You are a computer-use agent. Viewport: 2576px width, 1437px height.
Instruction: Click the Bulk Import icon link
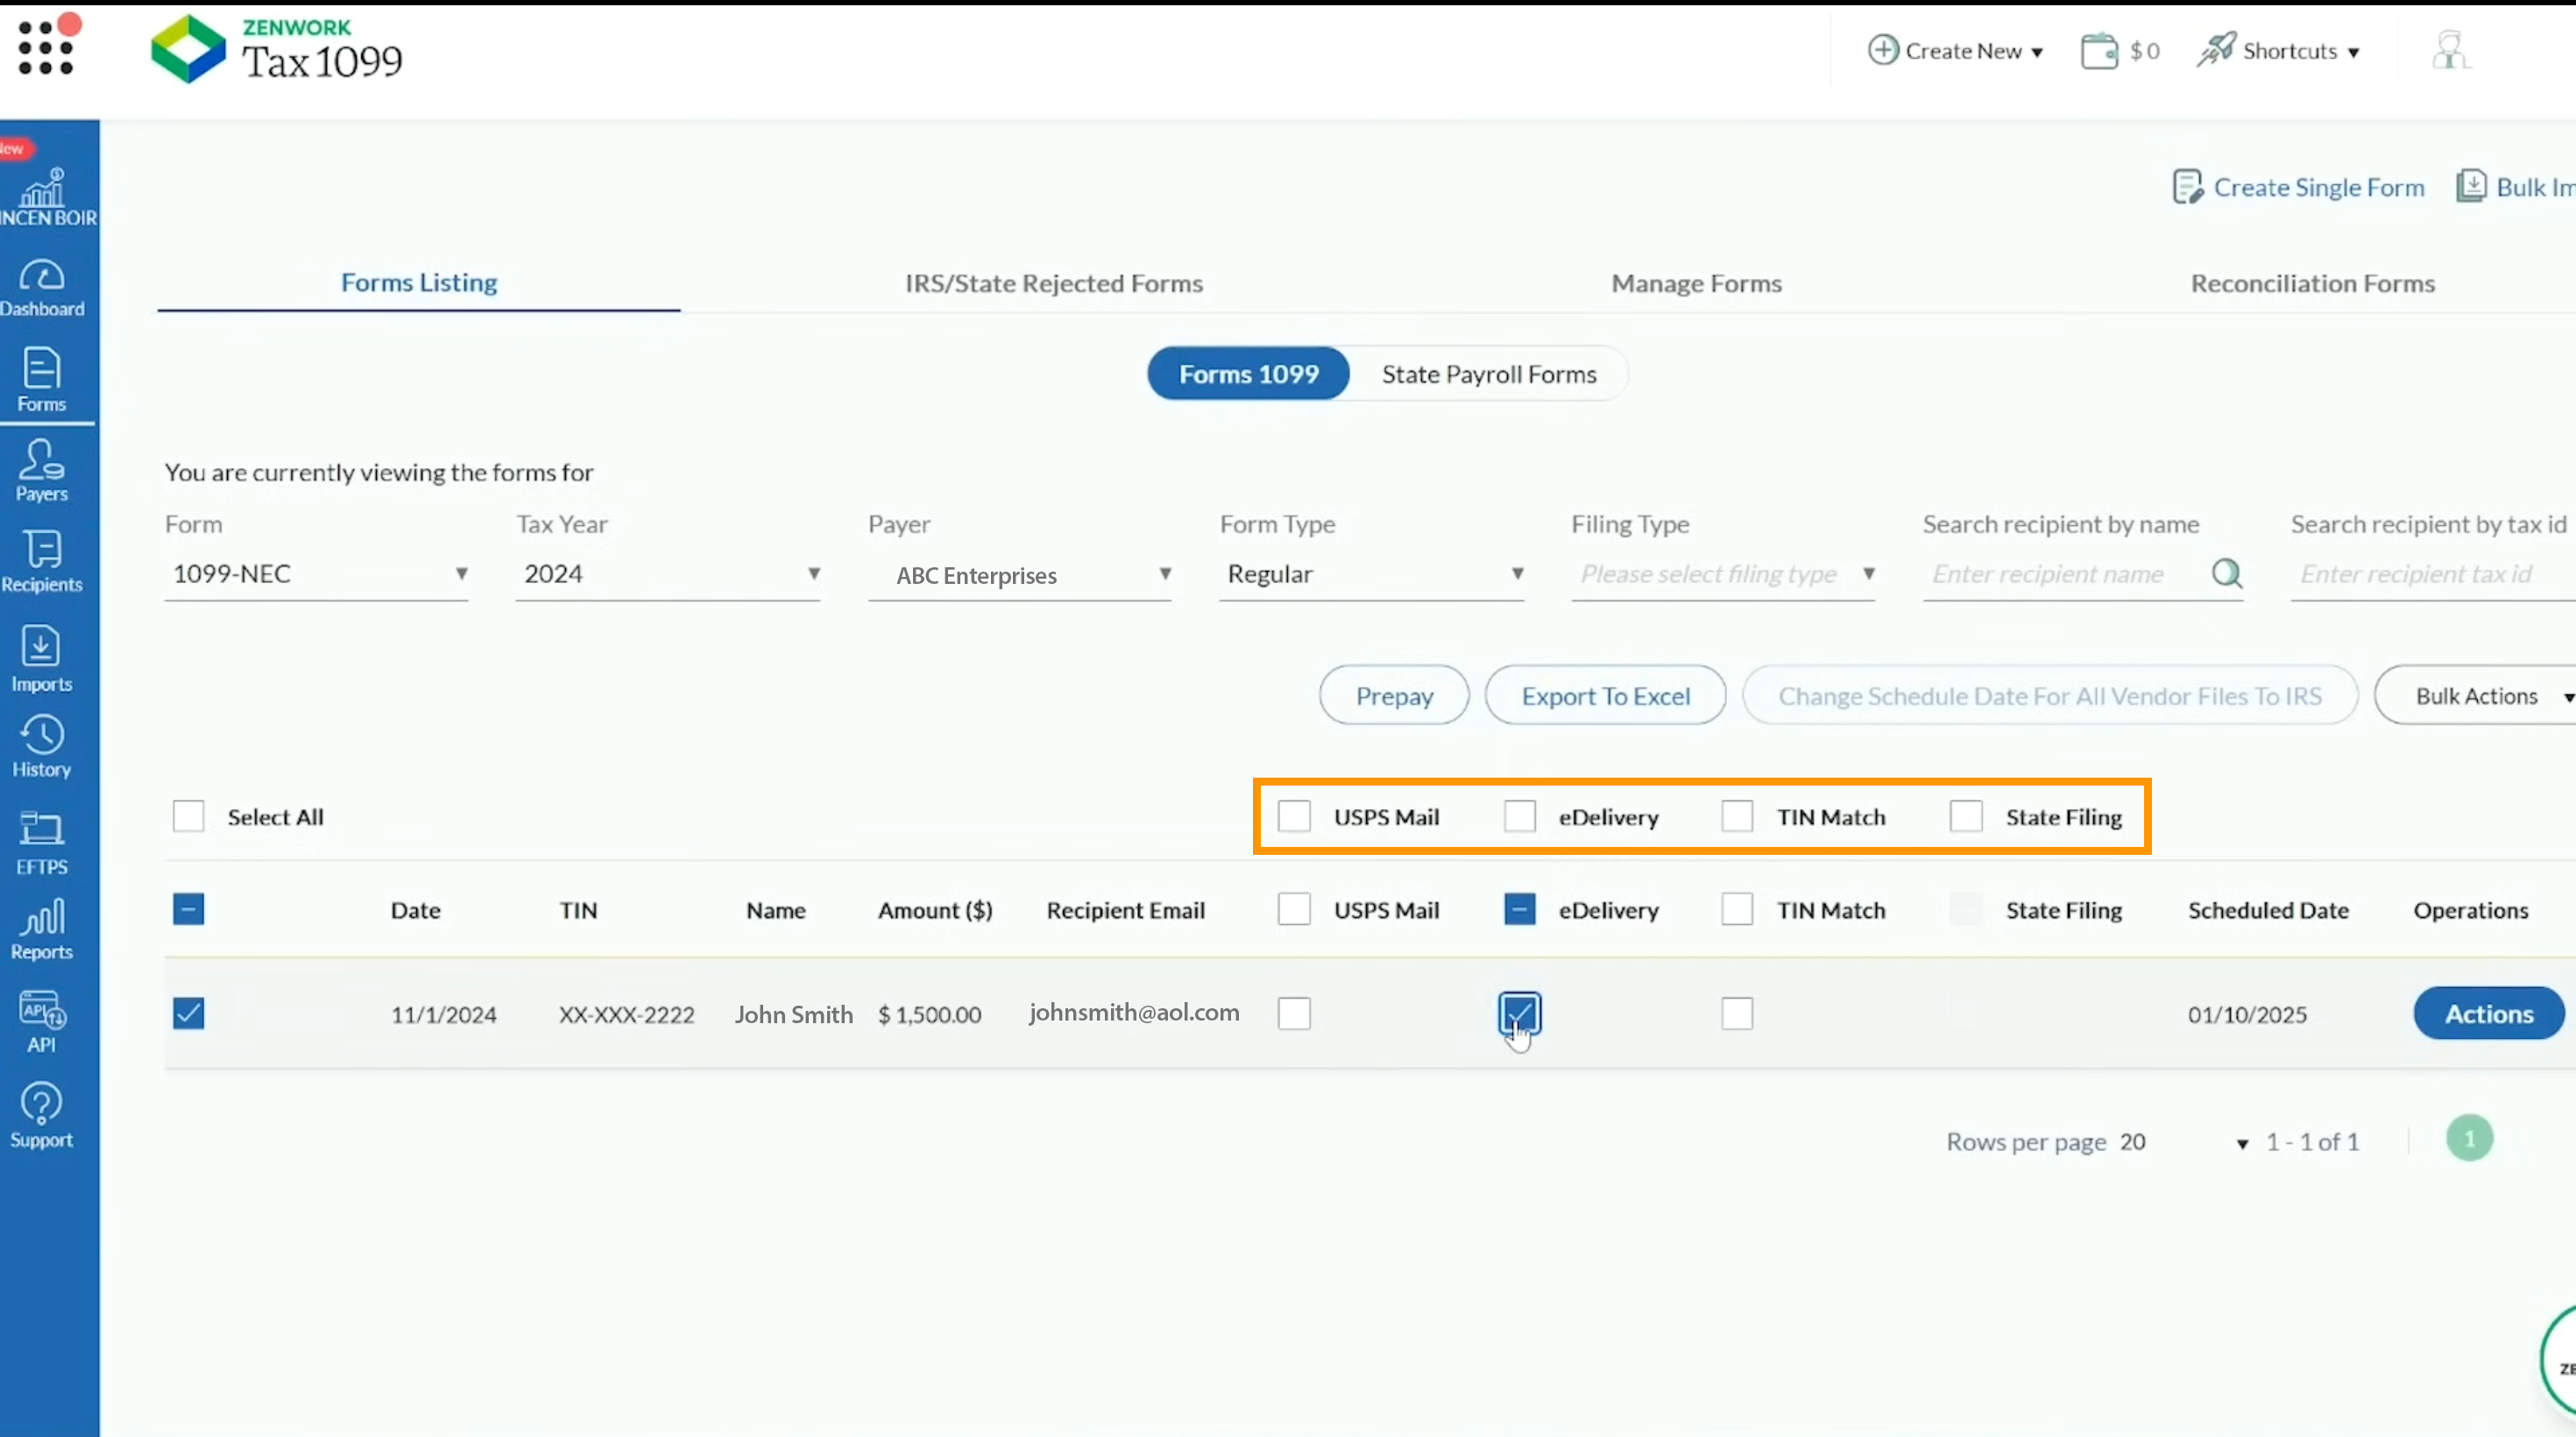click(2516, 187)
